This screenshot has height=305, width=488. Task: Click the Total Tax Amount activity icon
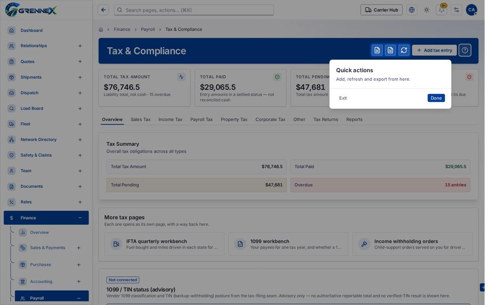(181, 77)
